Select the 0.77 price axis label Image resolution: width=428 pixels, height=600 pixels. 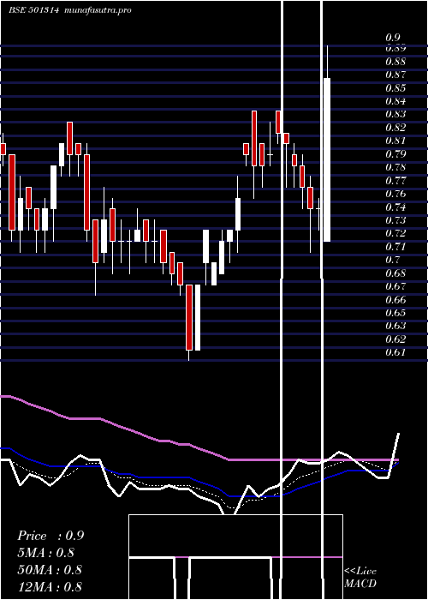[x=395, y=180]
